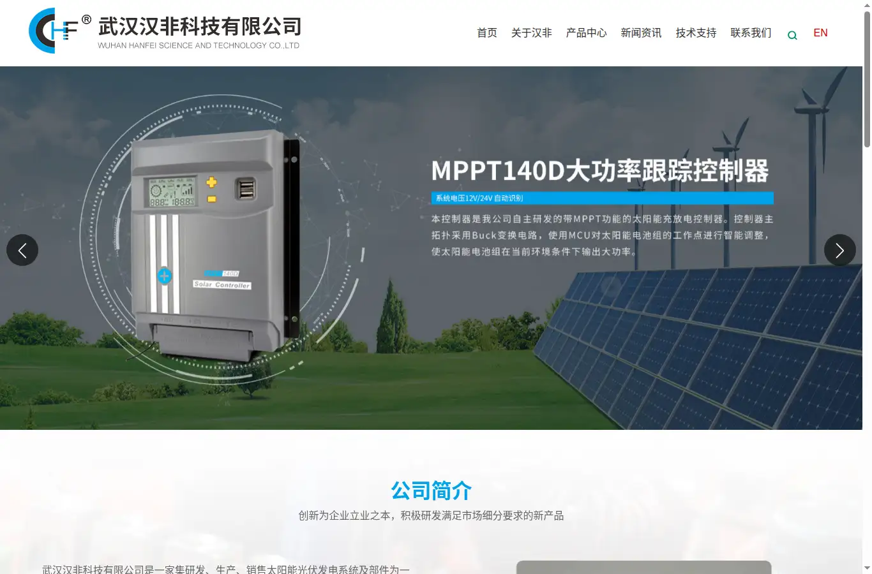
Task: Open the 技术支持 menu item
Action: (696, 33)
